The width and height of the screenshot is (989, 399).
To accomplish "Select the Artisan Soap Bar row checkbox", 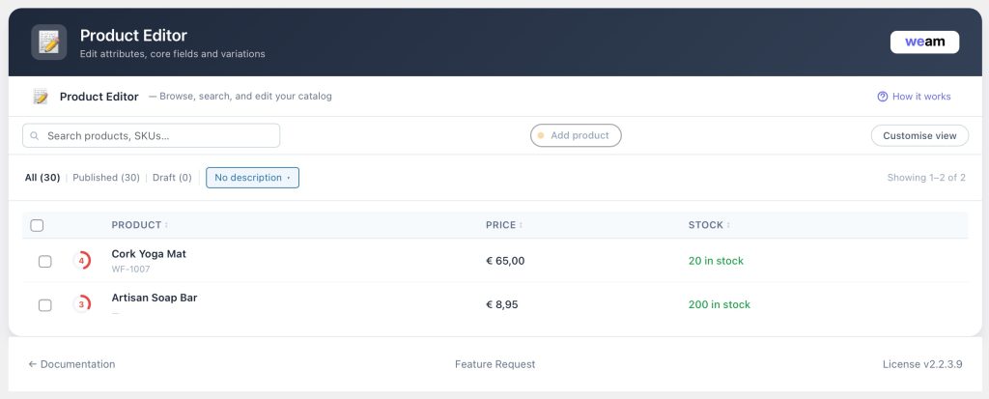I will click(44, 305).
